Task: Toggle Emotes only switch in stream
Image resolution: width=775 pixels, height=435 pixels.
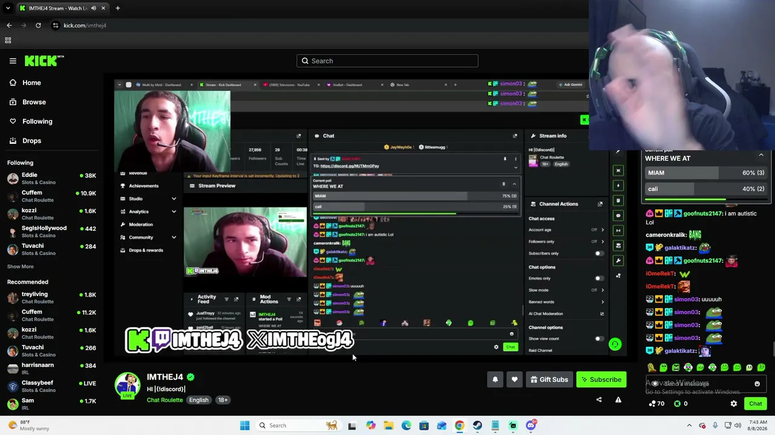Action: (x=599, y=279)
